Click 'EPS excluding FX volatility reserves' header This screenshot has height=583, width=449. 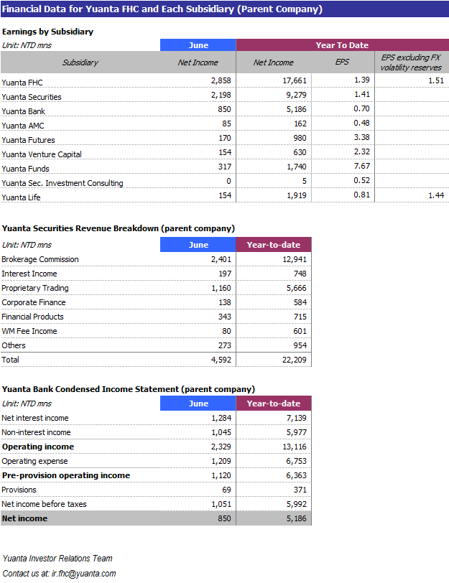(411, 62)
